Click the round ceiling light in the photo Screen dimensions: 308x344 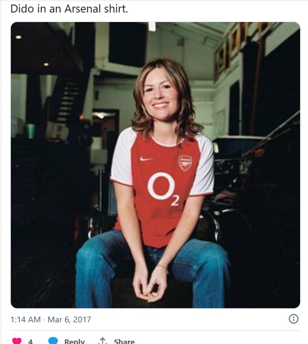click(18, 37)
